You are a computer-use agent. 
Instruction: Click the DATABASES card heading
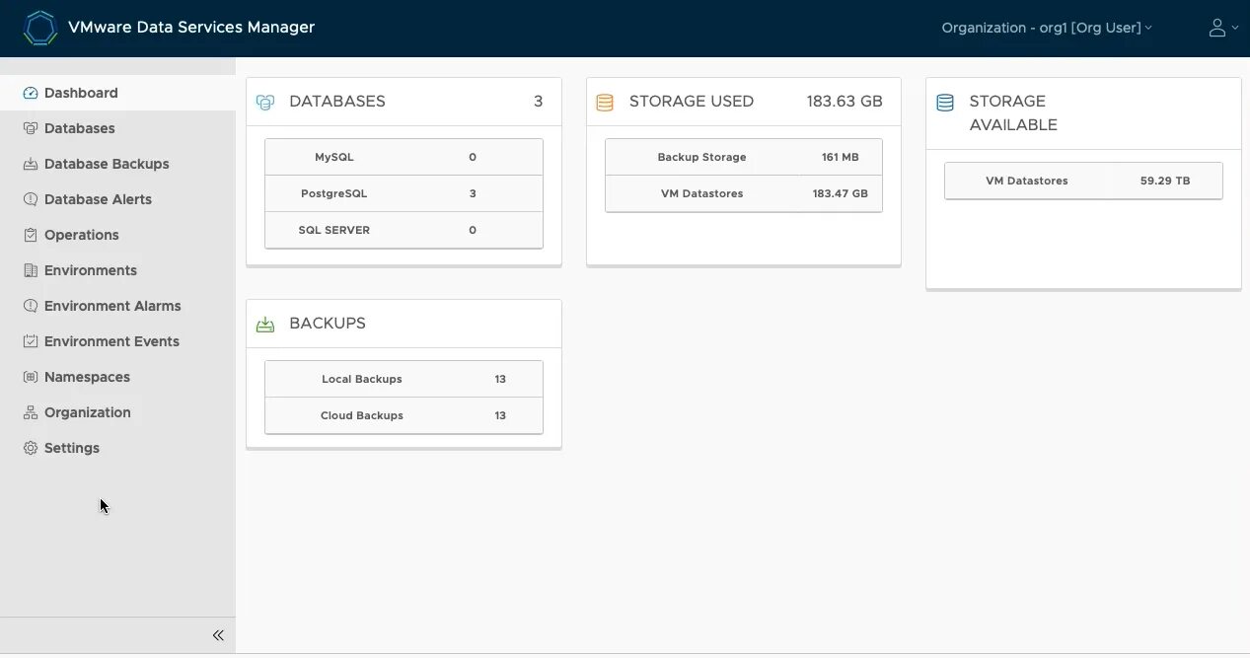pos(337,101)
